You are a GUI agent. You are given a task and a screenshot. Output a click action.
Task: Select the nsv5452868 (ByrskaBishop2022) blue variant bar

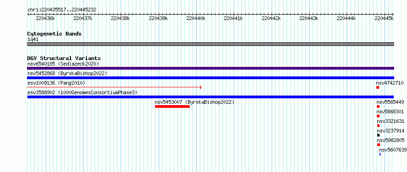click(210, 78)
